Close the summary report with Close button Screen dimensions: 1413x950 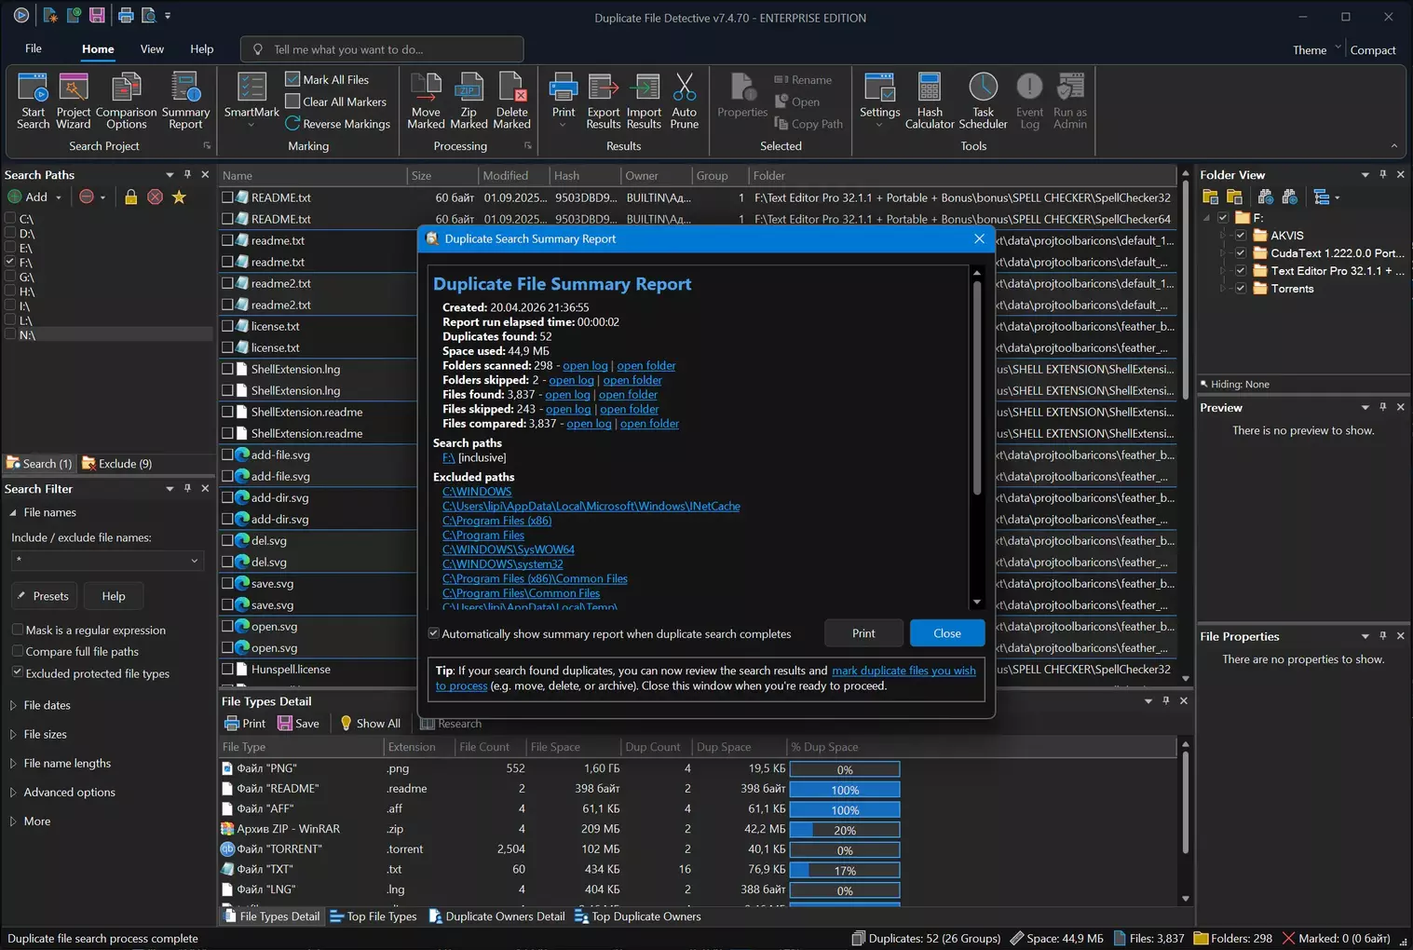pos(946,633)
